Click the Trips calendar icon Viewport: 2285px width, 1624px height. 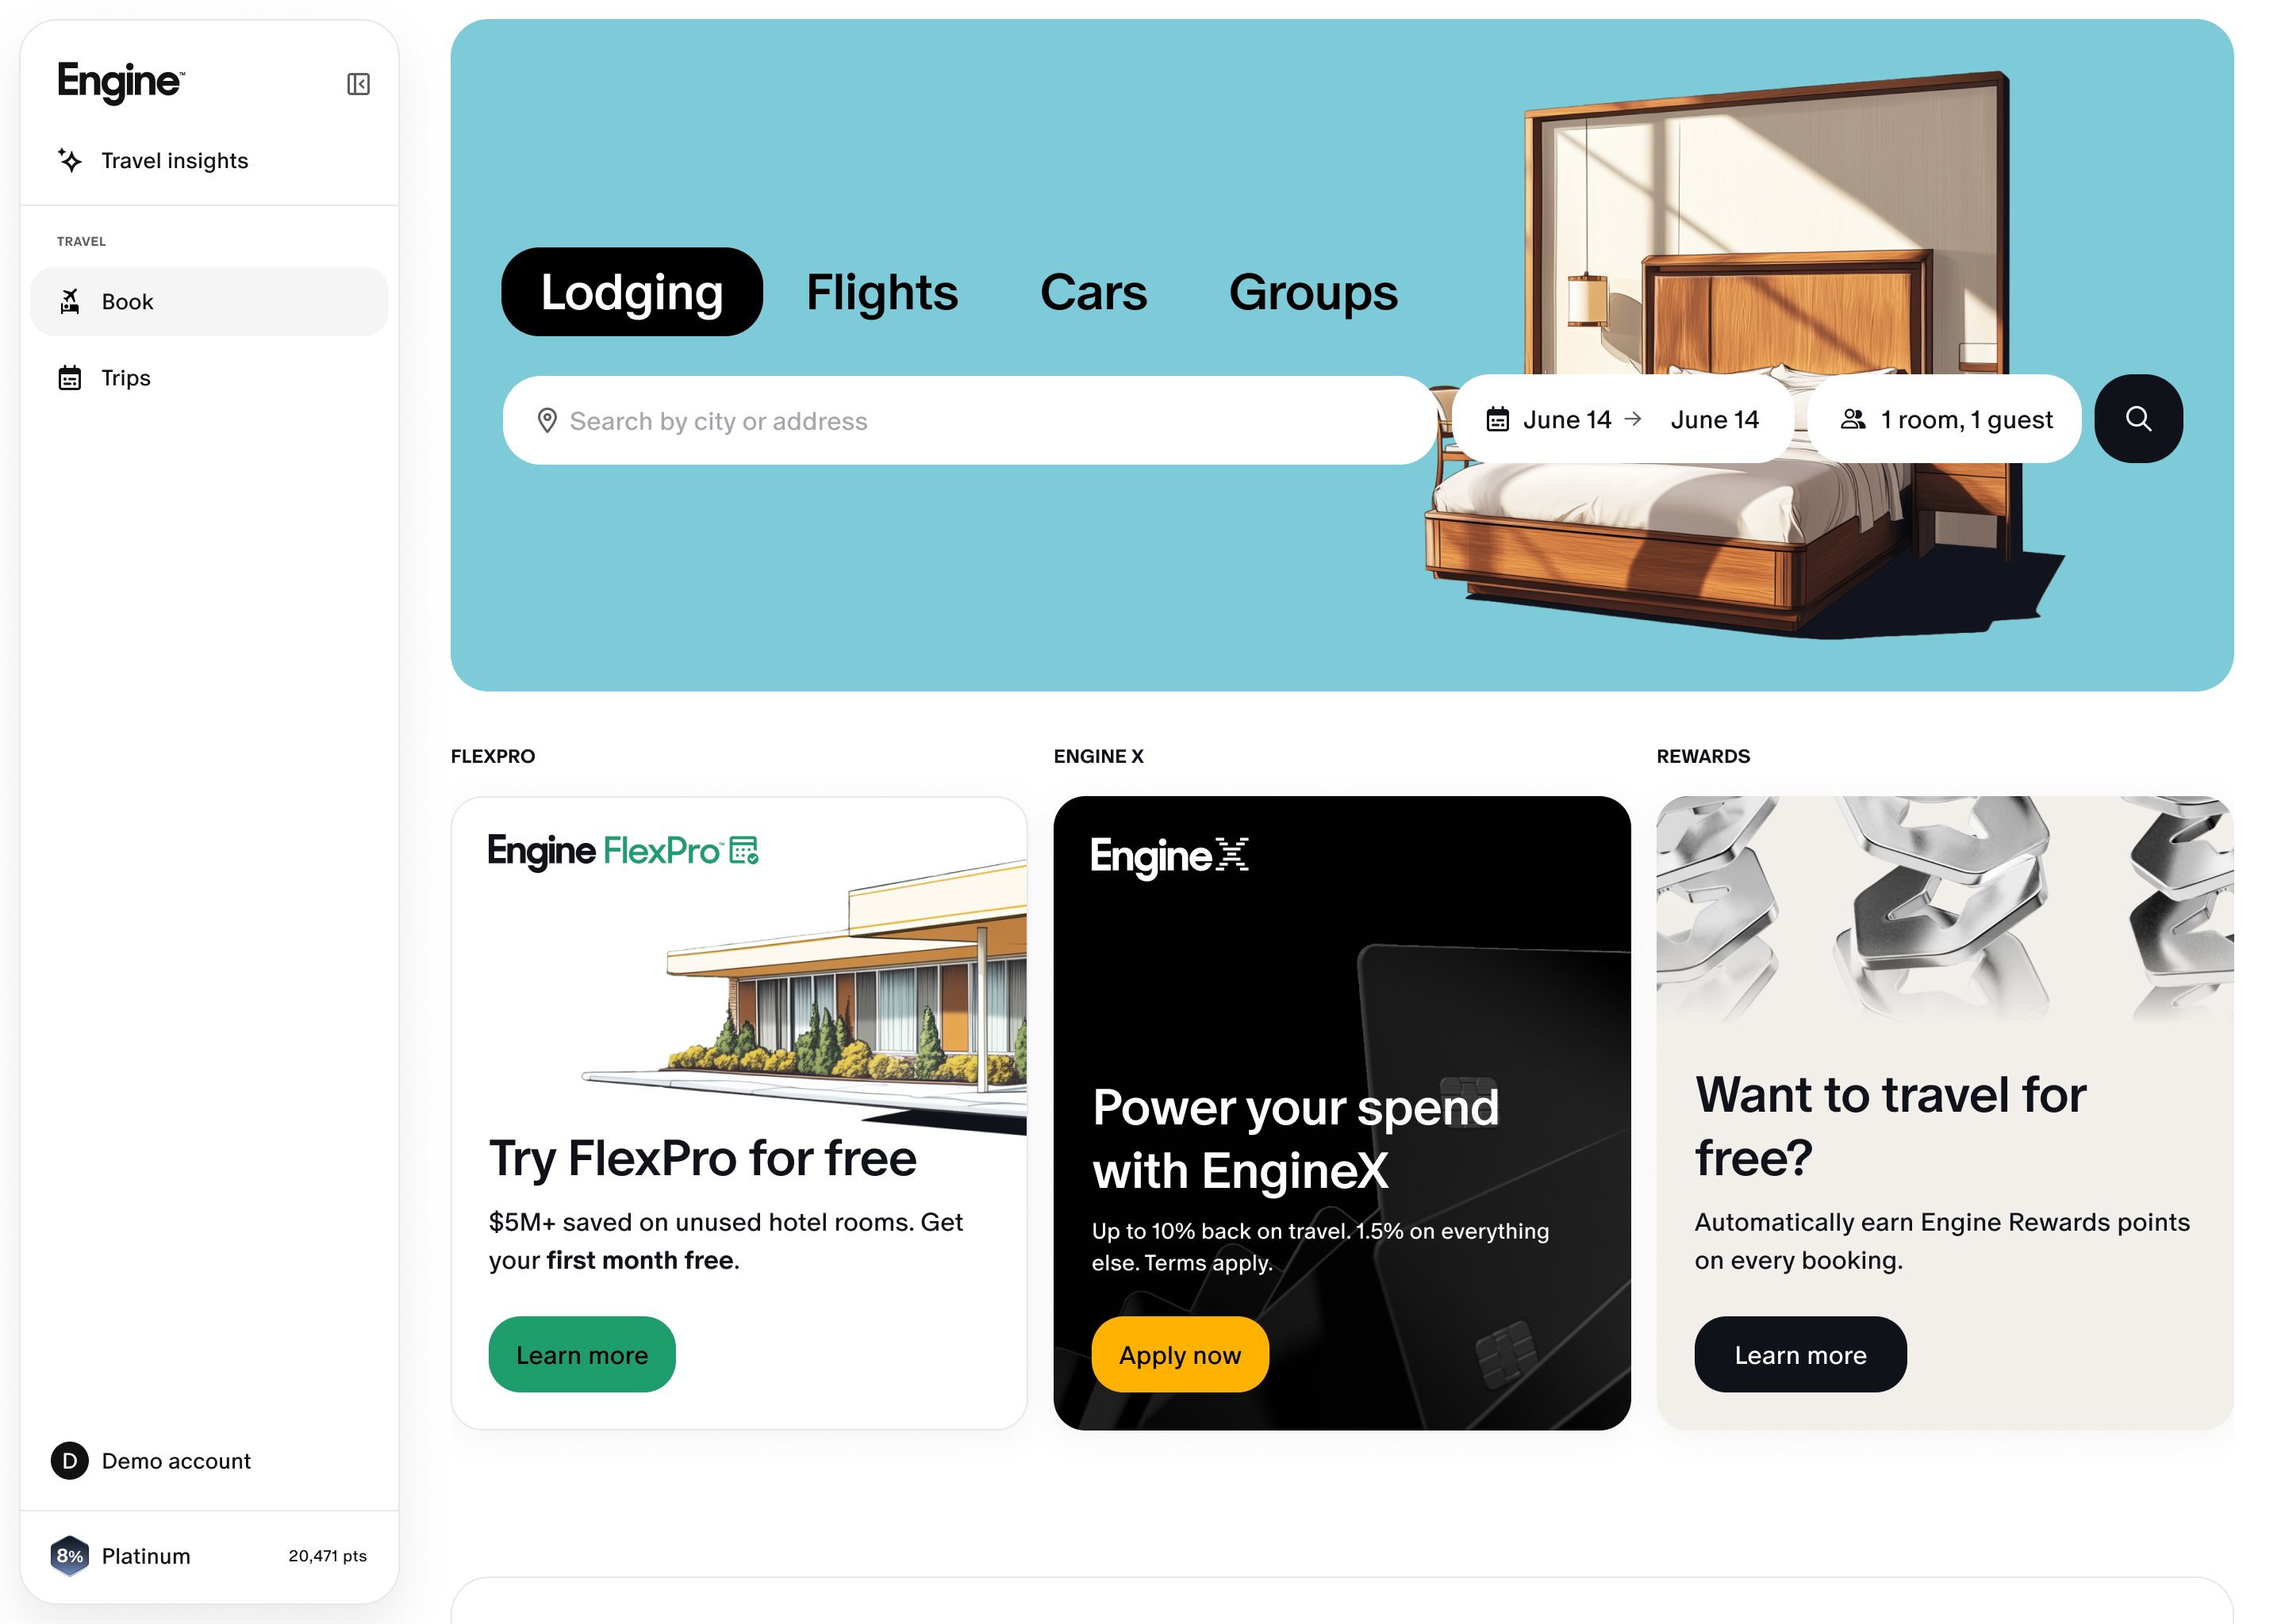70,378
